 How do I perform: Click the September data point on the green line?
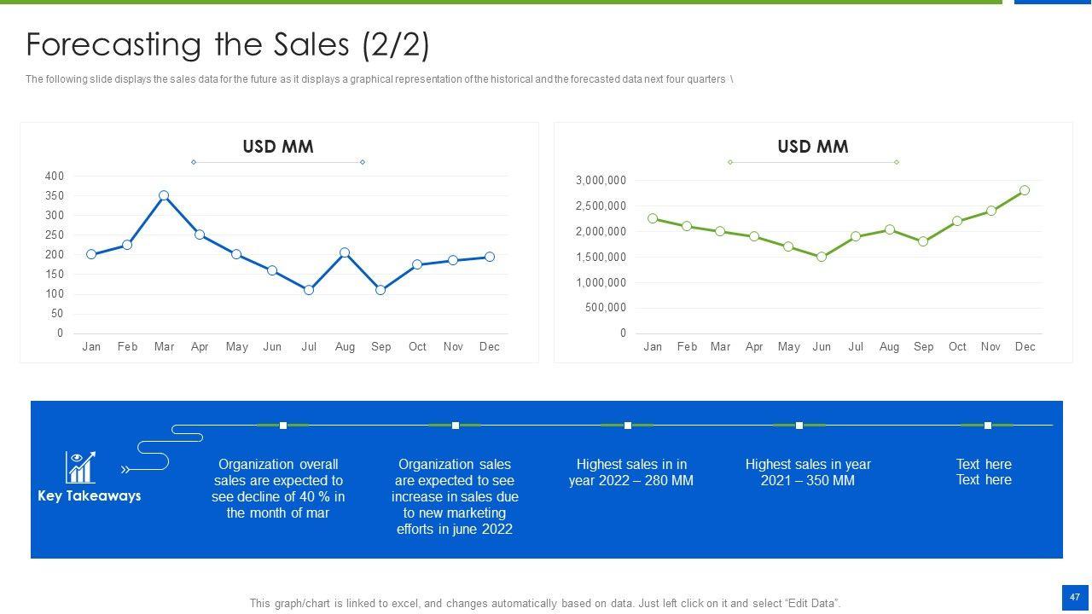[x=923, y=241]
